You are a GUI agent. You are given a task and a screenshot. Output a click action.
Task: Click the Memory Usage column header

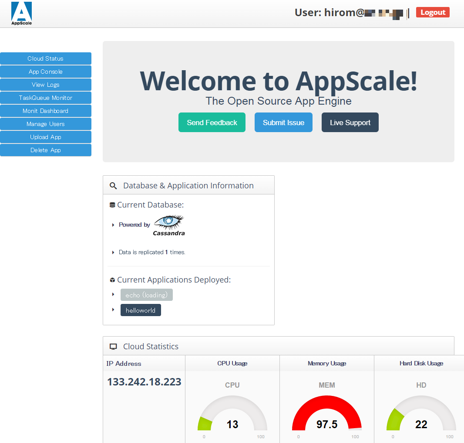coord(327,363)
